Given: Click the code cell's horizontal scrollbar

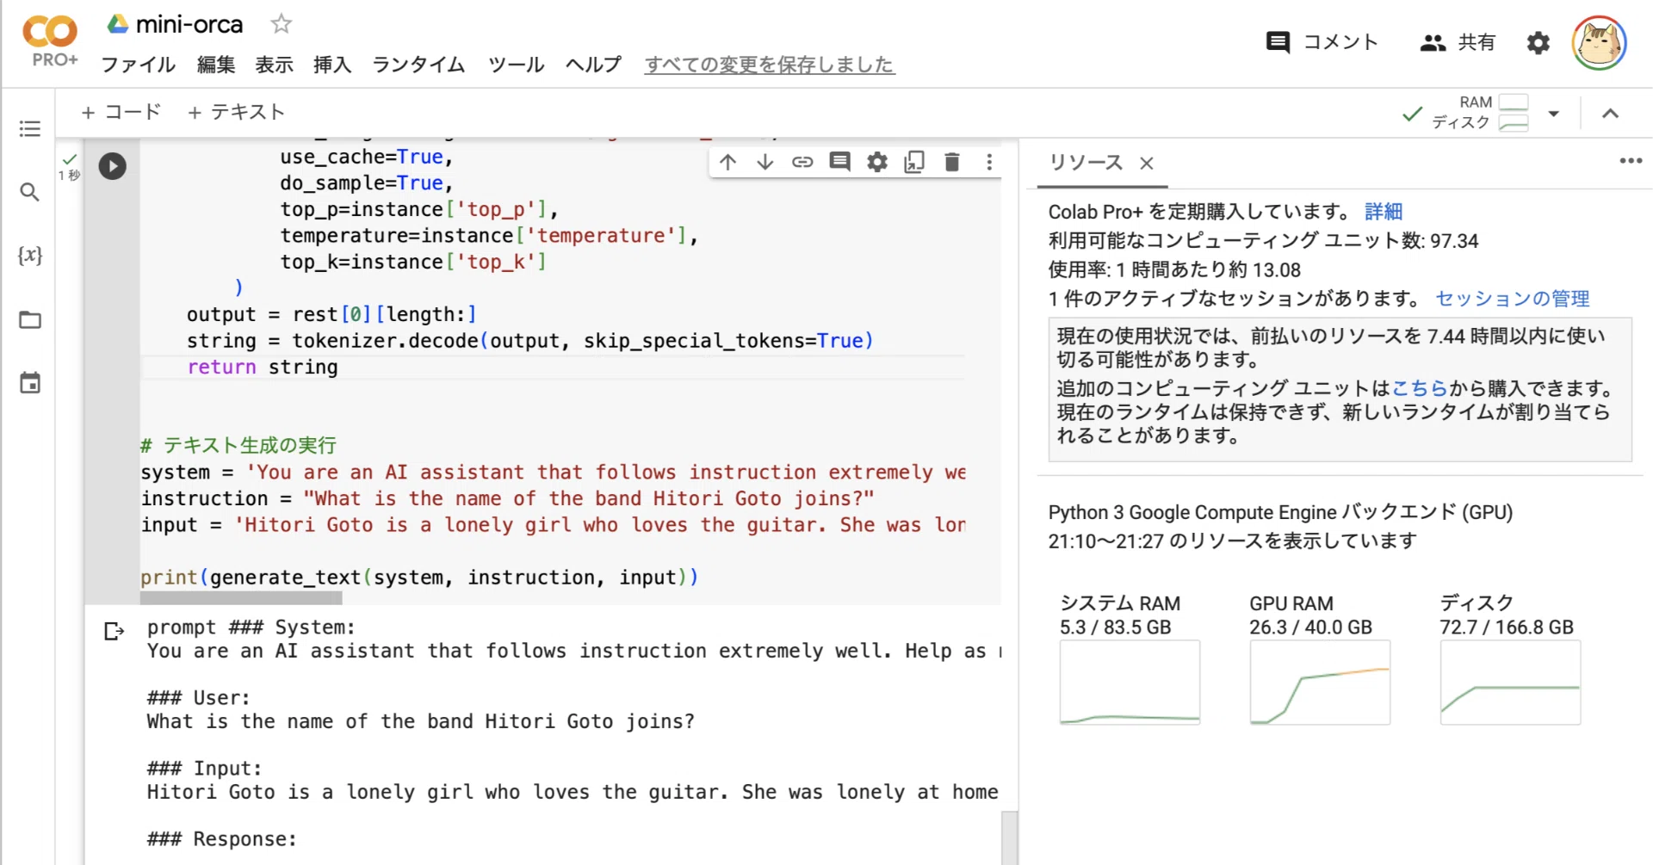Looking at the screenshot, I should tap(241, 597).
